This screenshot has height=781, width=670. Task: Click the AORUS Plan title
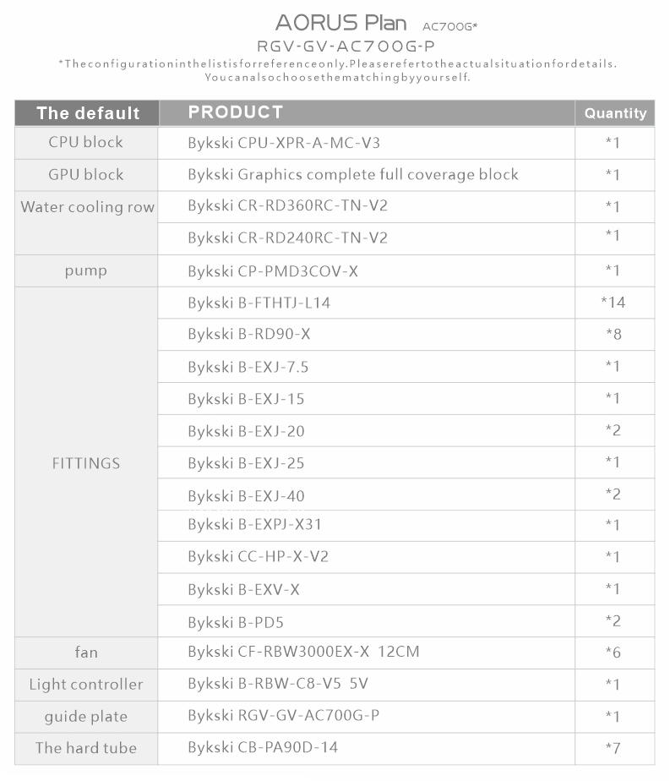pyautogui.click(x=341, y=23)
